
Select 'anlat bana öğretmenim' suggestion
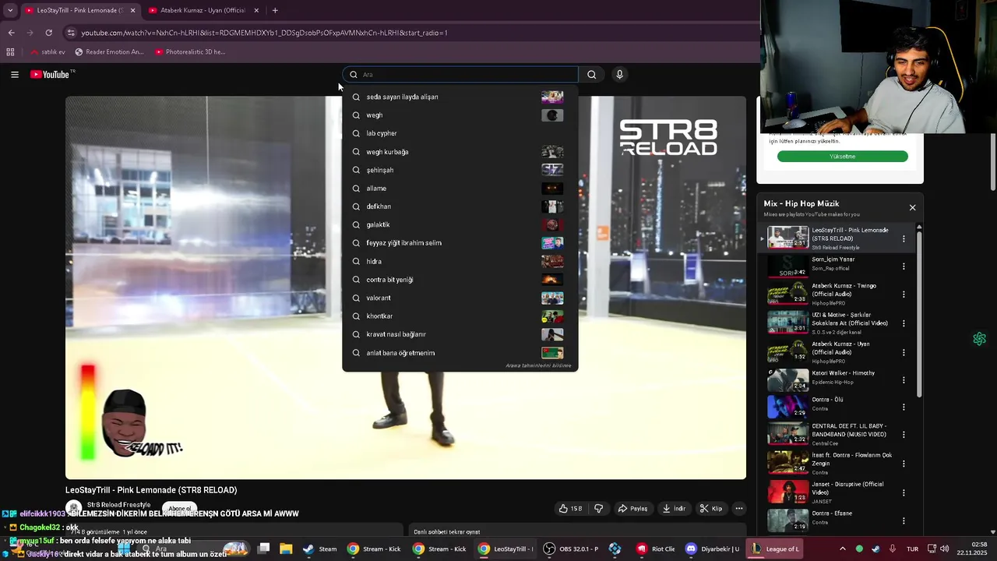(460, 353)
